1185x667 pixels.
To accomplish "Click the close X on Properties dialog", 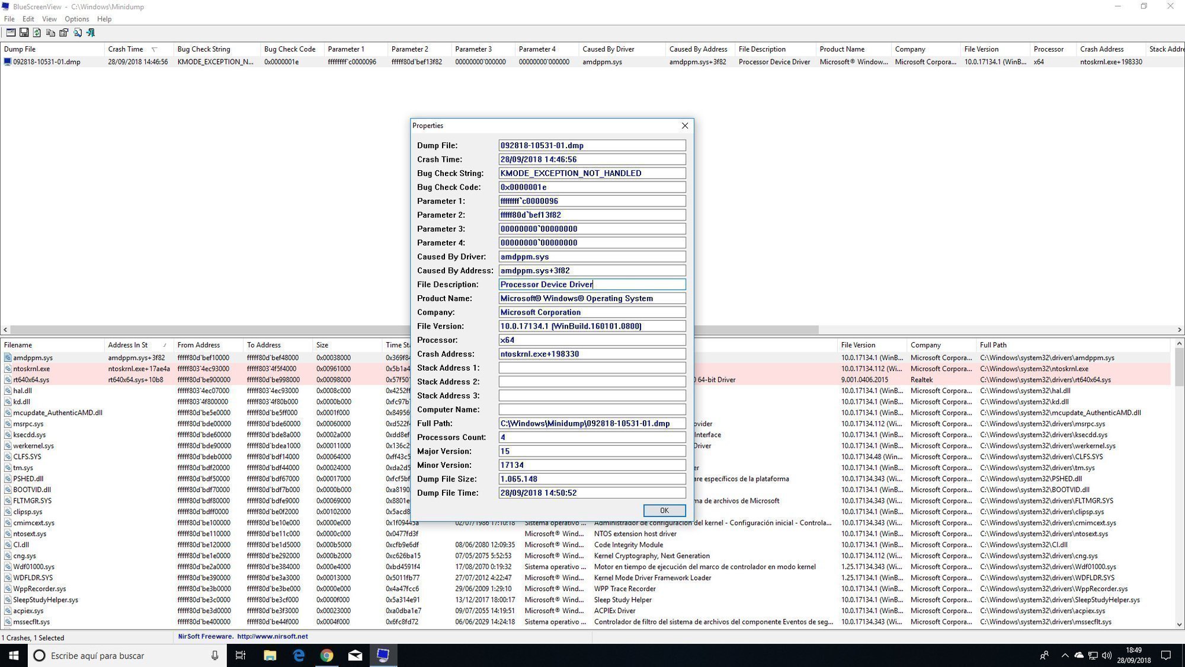I will pos(684,126).
